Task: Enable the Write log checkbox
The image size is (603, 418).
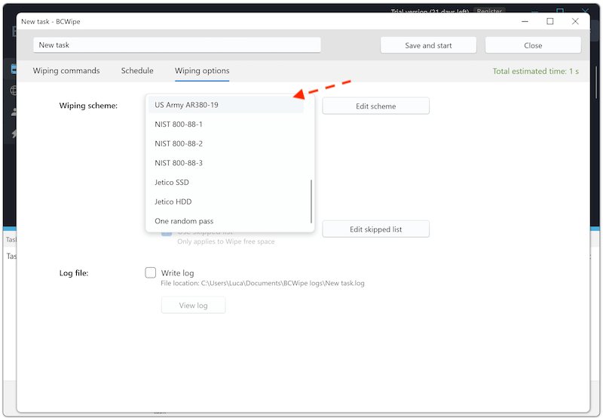Action: (150, 272)
